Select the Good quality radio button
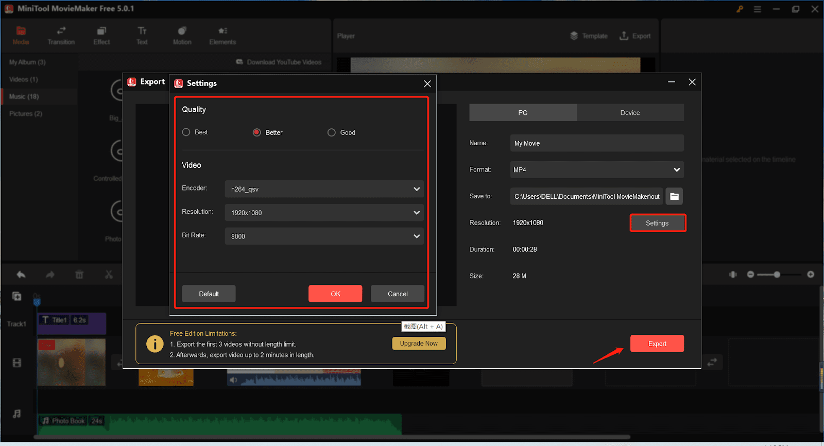The width and height of the screenshot is (824, 446). pyautogui.click(x=332, y=132)
